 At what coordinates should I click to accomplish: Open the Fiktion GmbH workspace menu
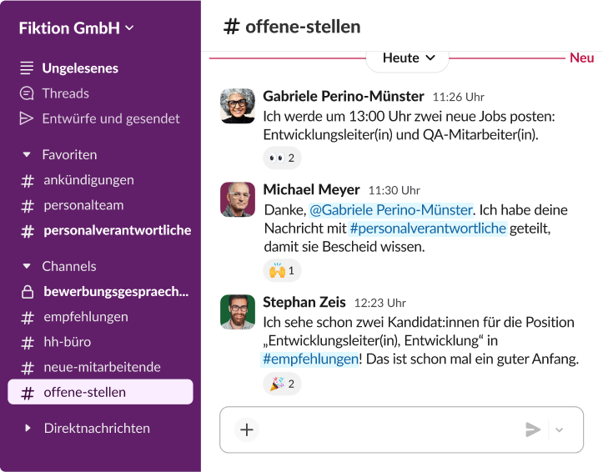[x=76, y=28]
